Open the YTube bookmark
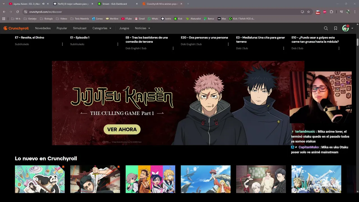This screenshot has height=202, width=359. pyautogui.click(x=126, y=19)
